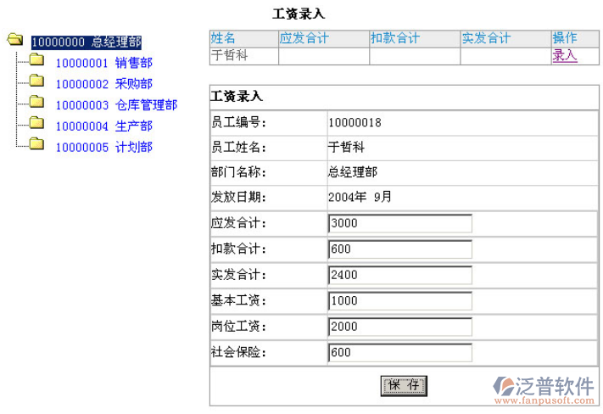603x414 pixels.
Task: Click the folder icon beside 仓库管理部
Action: pos(36,102)
